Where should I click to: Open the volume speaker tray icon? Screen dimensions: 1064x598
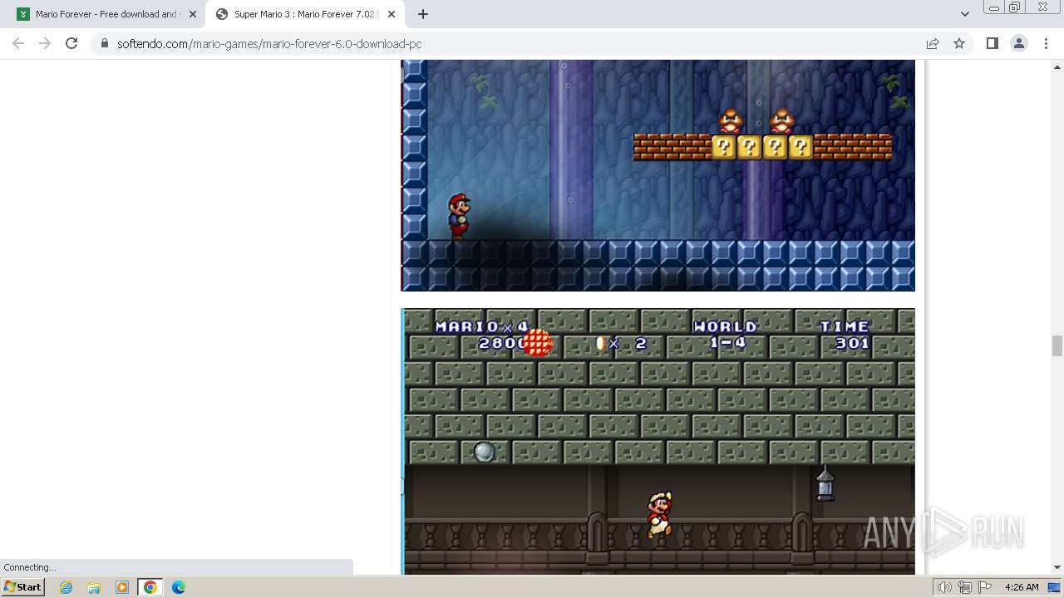pyautogui.click(x=945, y=587)
